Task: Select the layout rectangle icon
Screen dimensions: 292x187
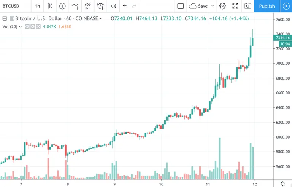Action: click(181, 6)
